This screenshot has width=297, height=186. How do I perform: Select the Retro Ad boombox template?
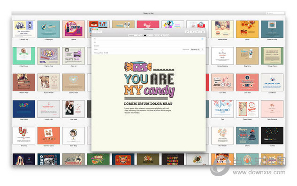pos(74,56)
